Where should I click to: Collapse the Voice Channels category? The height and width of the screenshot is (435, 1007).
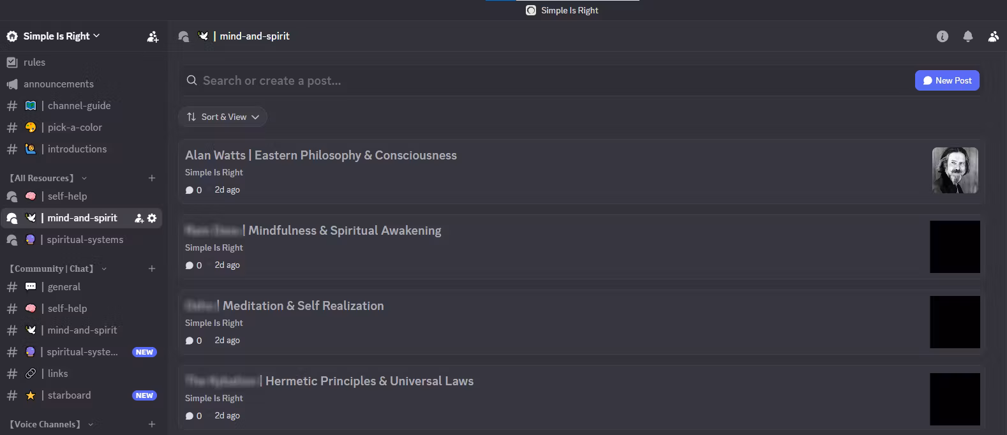click(46, 424)
